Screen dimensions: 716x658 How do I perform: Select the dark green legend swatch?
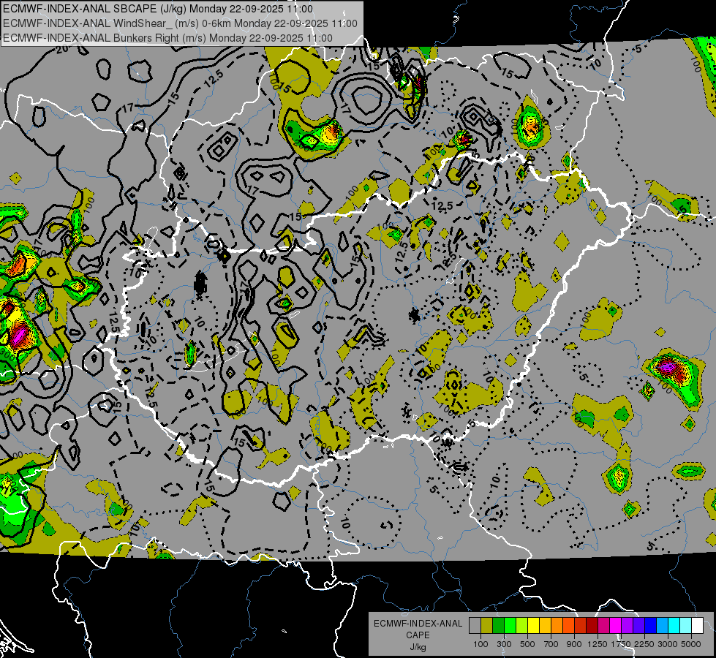pos(498,625)
